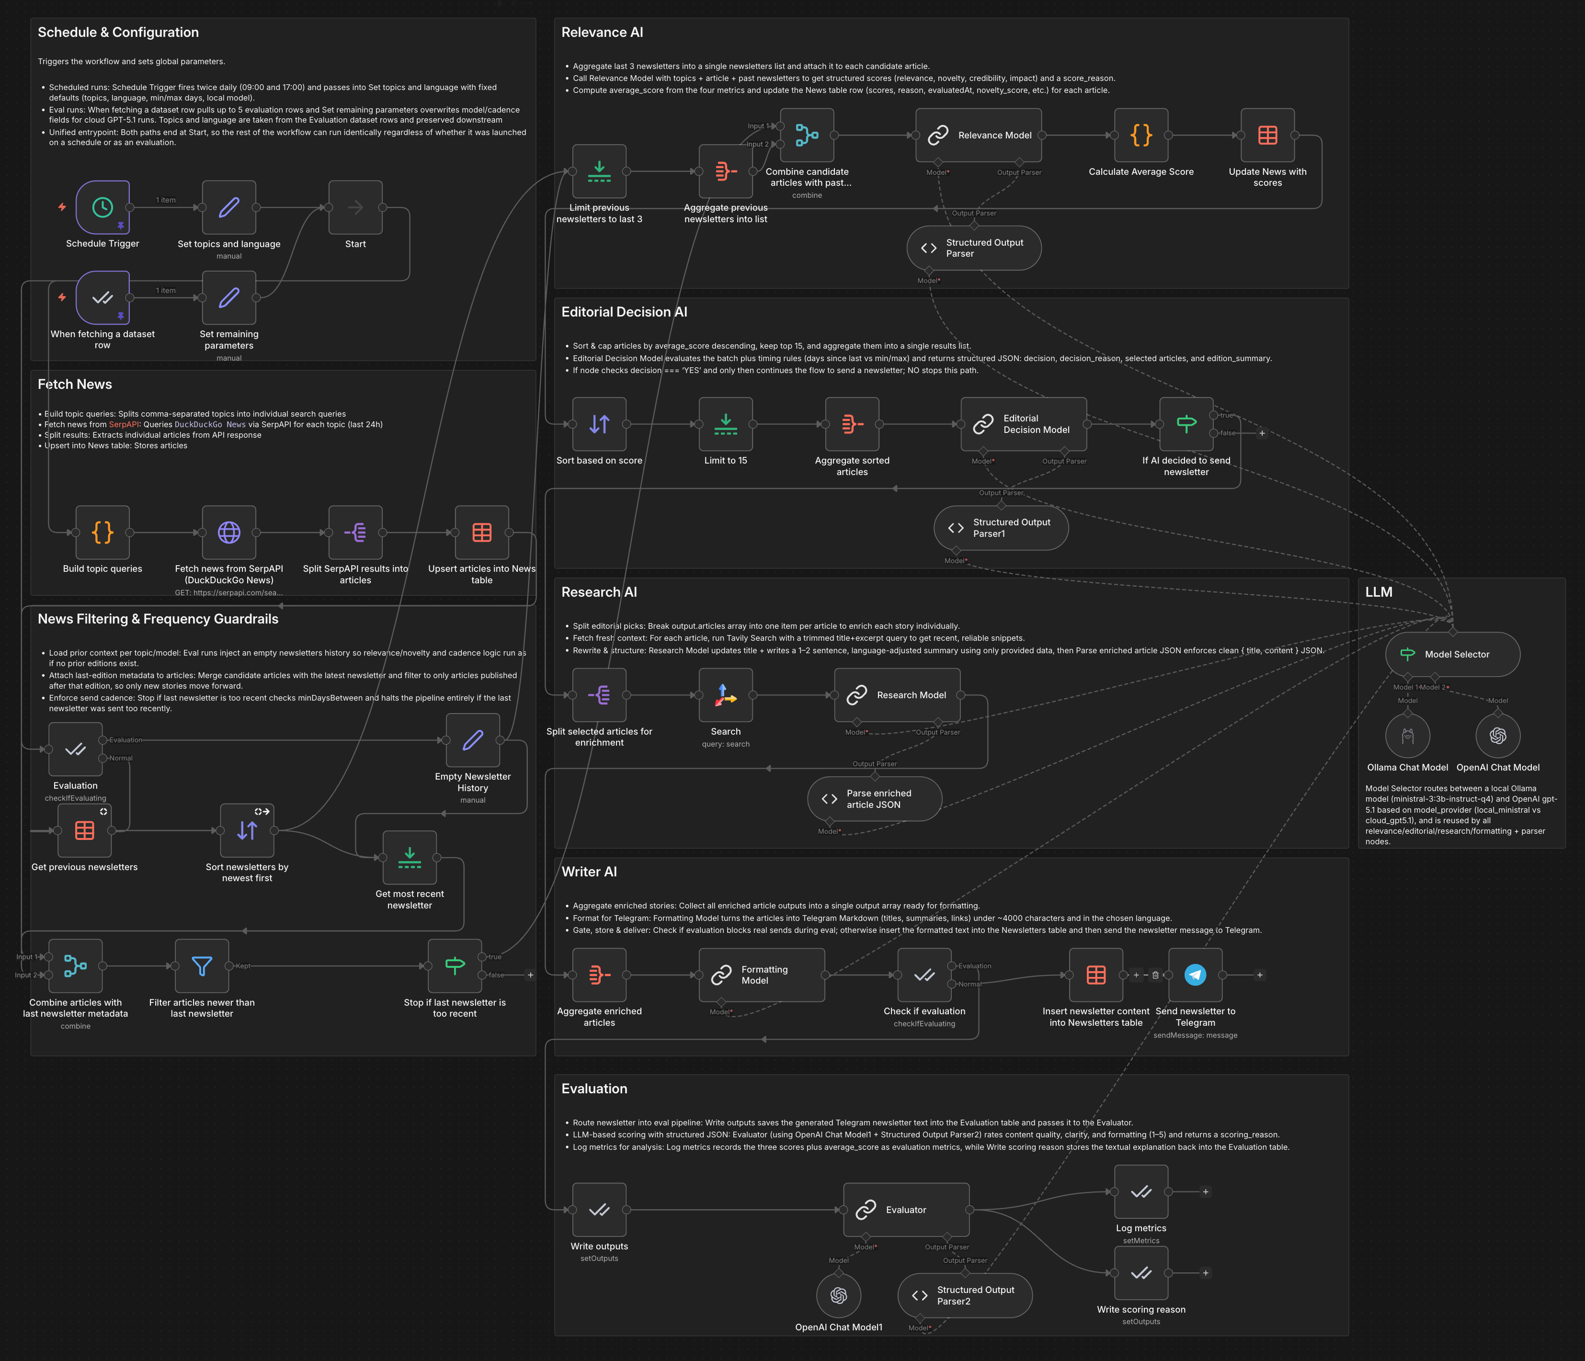Click the orange SerpAPI link in Fetch News notes

click(123, 424)
